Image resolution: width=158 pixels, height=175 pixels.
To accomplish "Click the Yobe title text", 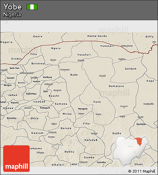I will coord(13,7).
